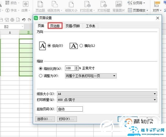Open 打印区域 print area ribbon tool
Screen dimensions: 166x137
click(x=87, y=7)
